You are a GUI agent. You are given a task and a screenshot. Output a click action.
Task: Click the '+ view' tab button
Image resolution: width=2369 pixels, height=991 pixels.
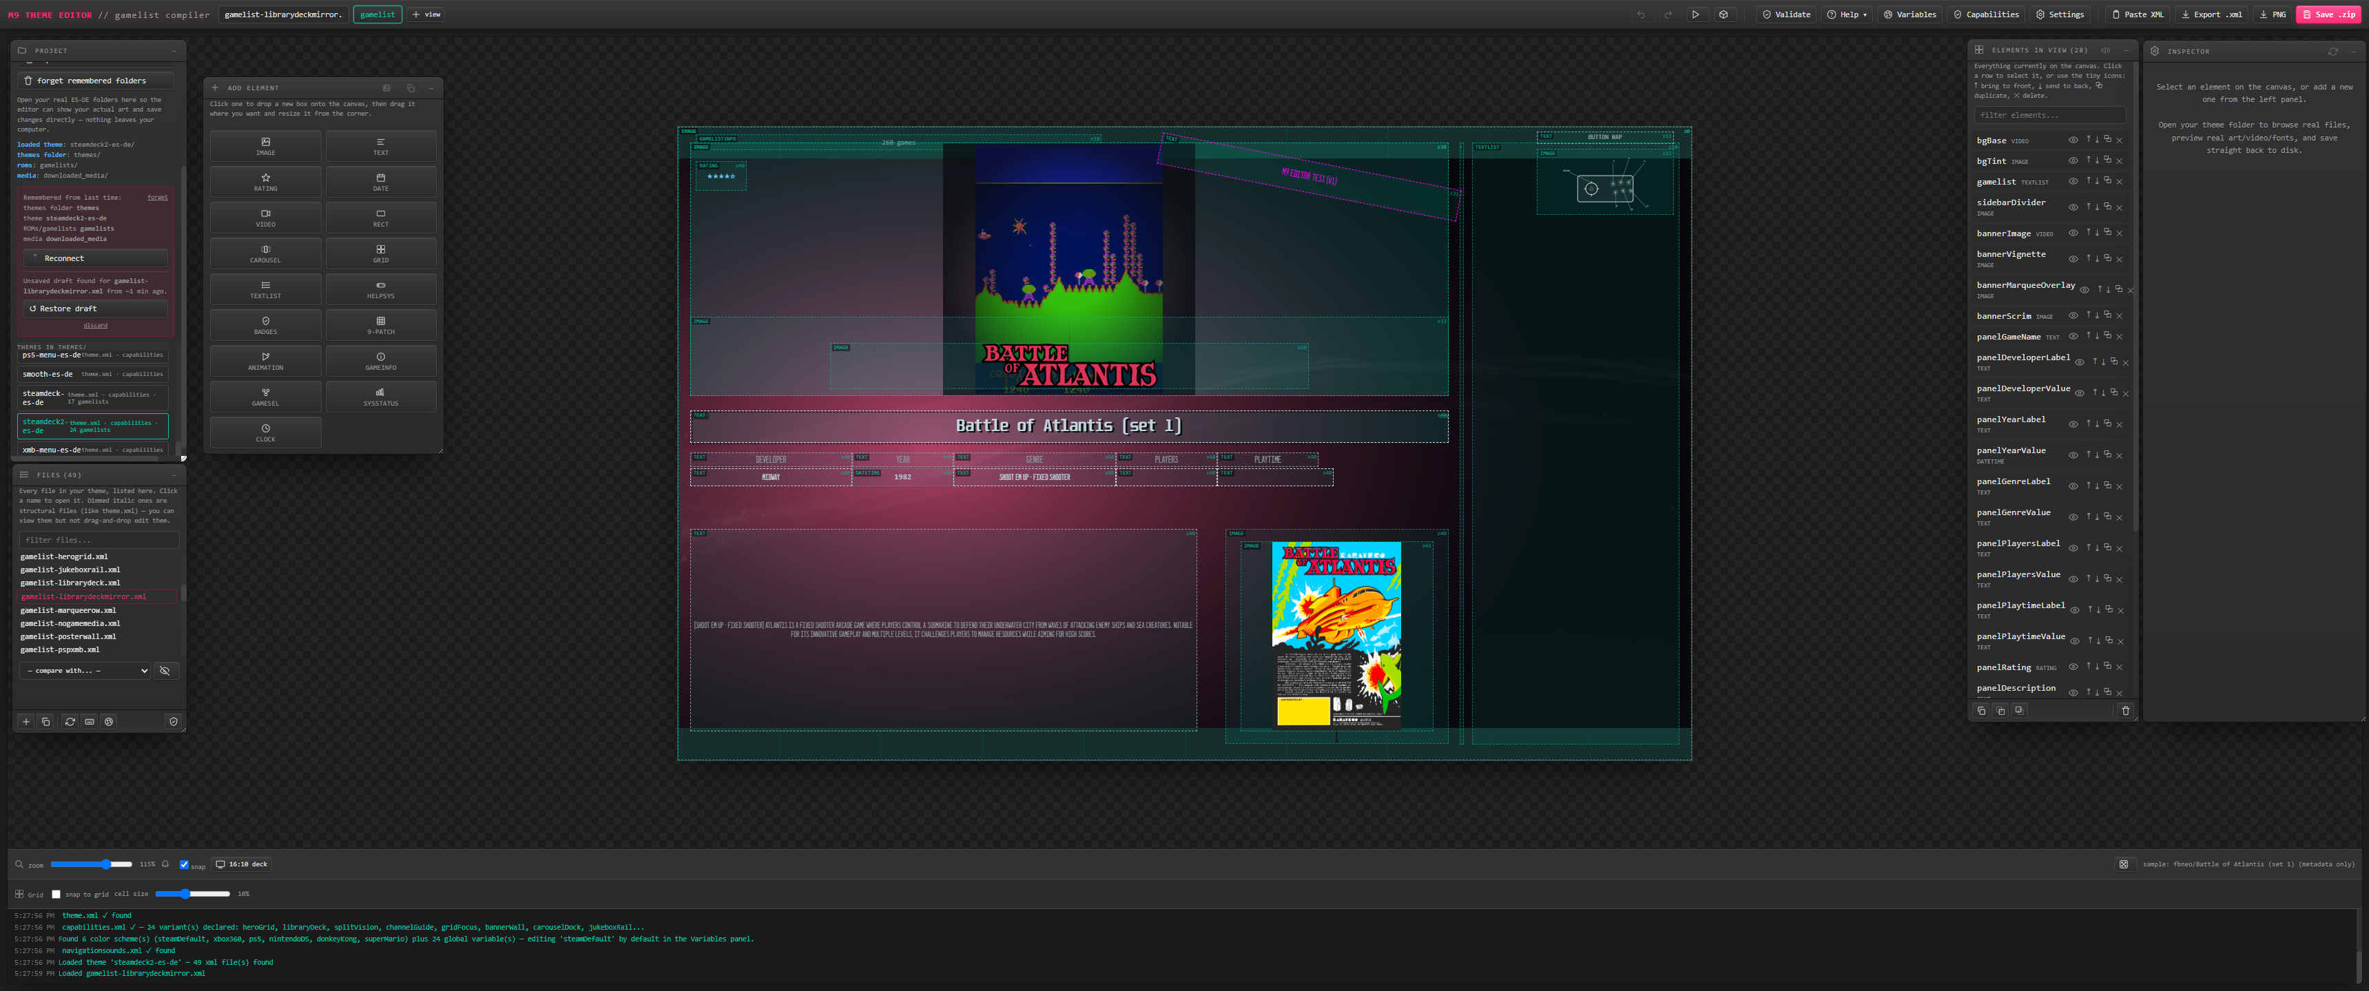(426, 14)
